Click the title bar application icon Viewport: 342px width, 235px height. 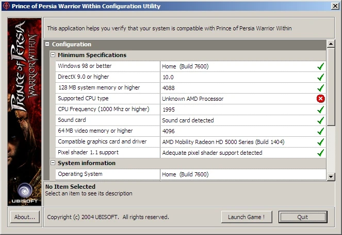pos(7,6)
